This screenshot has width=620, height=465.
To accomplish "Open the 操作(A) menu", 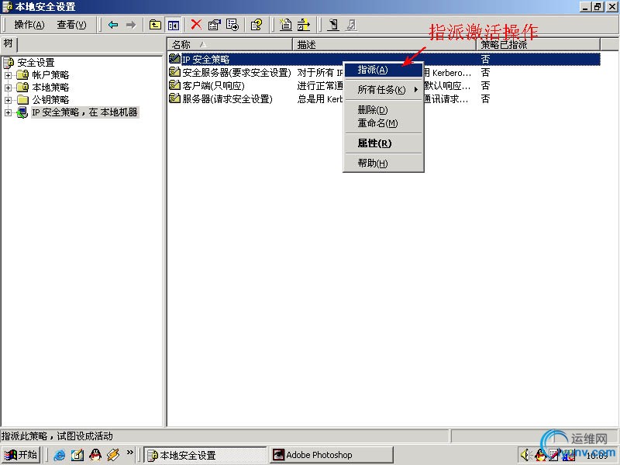I will tap(29, 25).
